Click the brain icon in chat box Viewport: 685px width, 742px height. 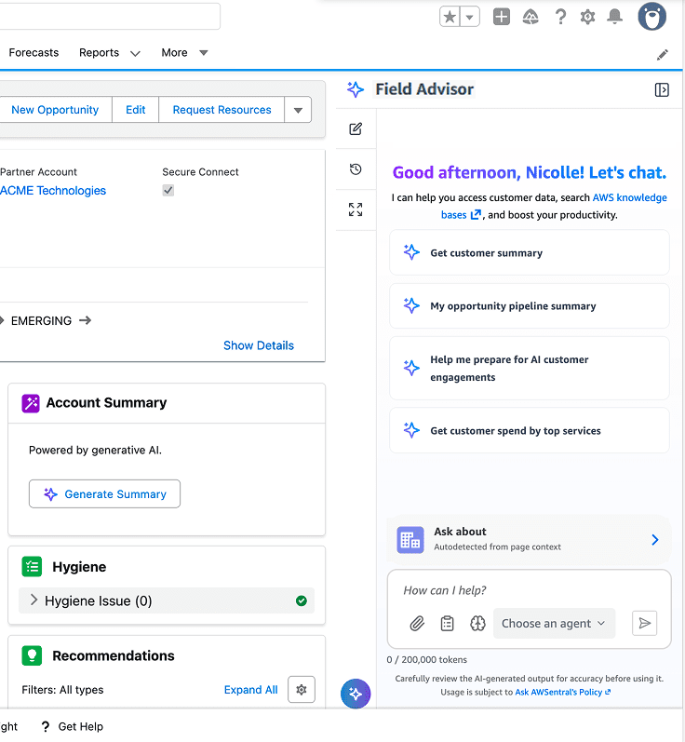[477, 623]
